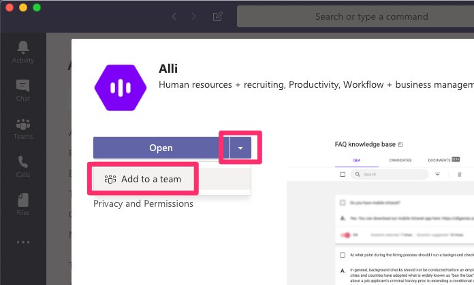Switch to Q&A tab in preview
Image resolution: width=474 pixels, height=285 pixels.
tap(357, 161)
